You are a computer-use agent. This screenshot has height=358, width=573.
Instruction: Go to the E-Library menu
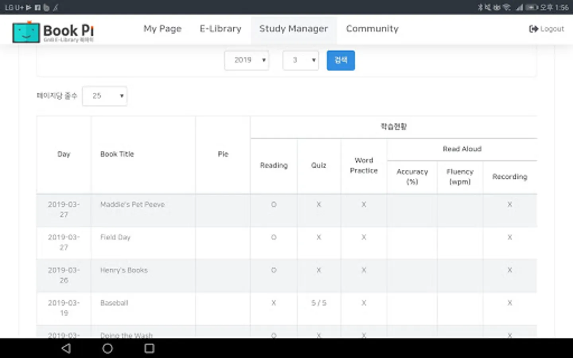click(x=220, y=29)
